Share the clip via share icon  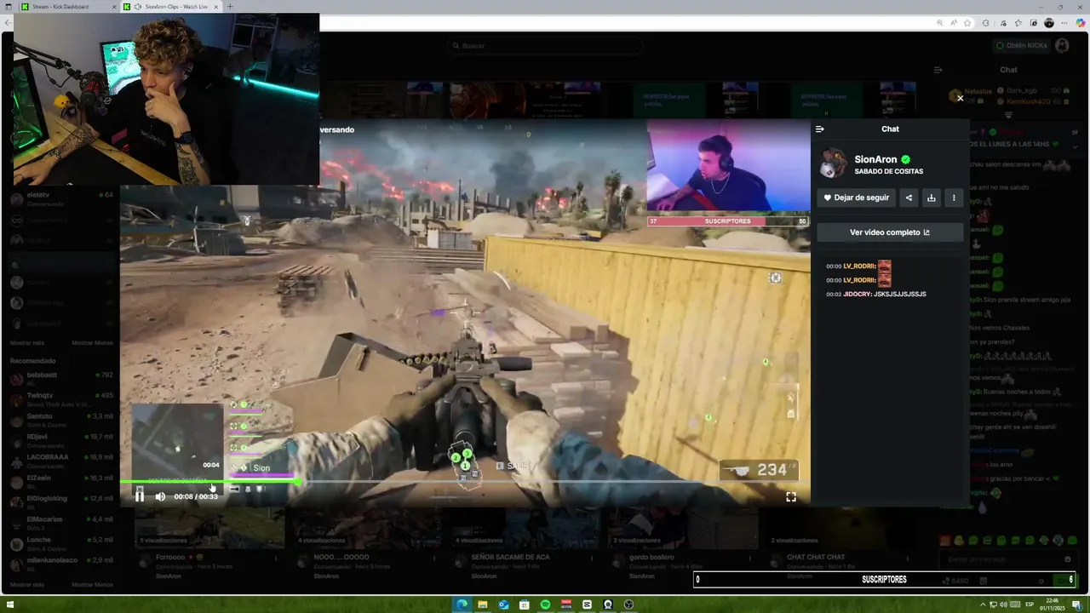click(x=909, y=198)
